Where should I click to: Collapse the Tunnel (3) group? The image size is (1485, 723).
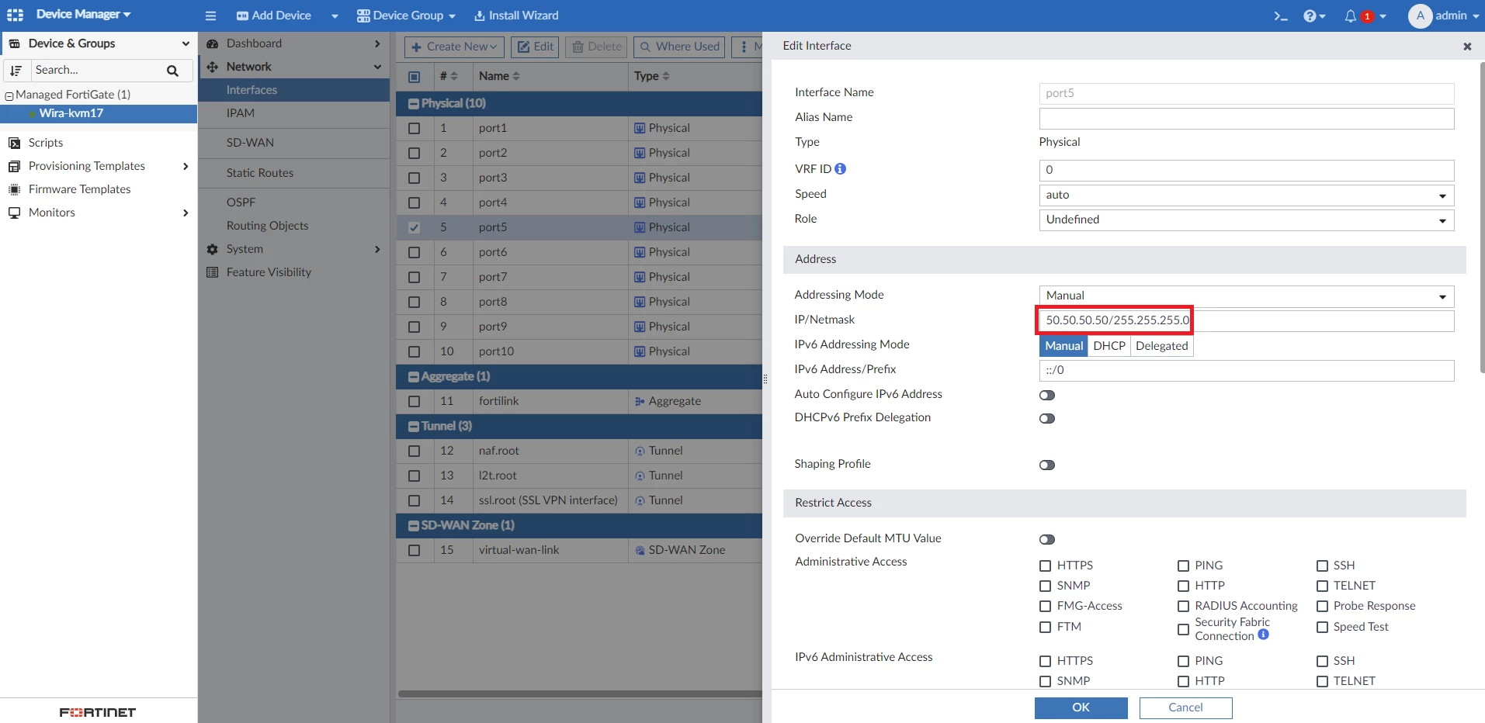tap(414, 427)
